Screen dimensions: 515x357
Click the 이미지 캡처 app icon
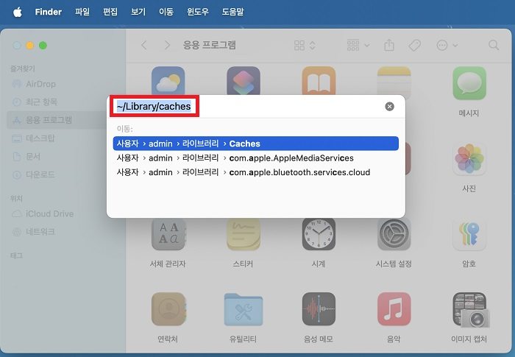(x=471, y=310)
